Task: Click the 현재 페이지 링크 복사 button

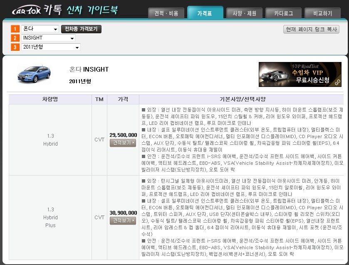Action: click(311, 30)
